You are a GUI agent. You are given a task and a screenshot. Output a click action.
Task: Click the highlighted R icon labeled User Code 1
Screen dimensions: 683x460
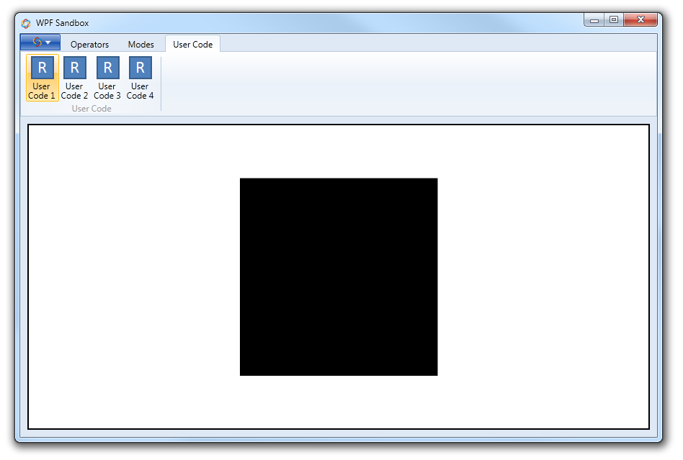pyautogui.click(x=41, y=66)
